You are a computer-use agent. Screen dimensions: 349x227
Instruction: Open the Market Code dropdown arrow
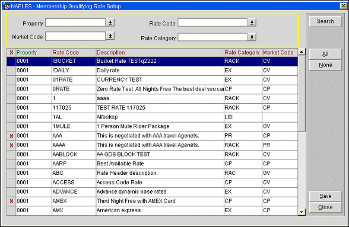(110, 36)
